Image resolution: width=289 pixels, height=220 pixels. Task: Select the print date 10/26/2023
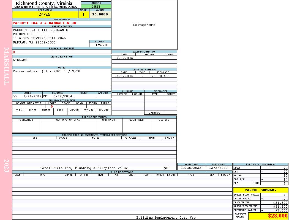coord(191,168)
